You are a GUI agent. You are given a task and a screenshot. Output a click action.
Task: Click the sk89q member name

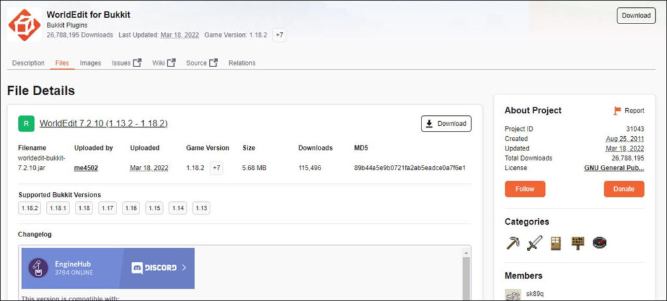[535, 294]
